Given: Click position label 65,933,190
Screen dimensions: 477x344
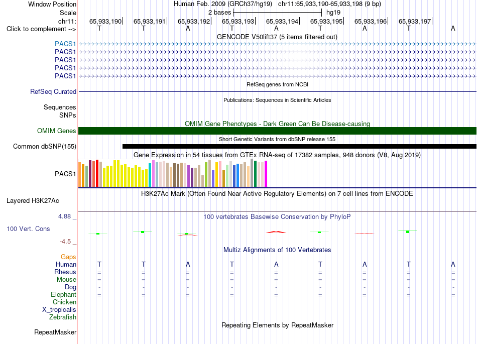Looking at the screenshot, I should pos(105,21).
